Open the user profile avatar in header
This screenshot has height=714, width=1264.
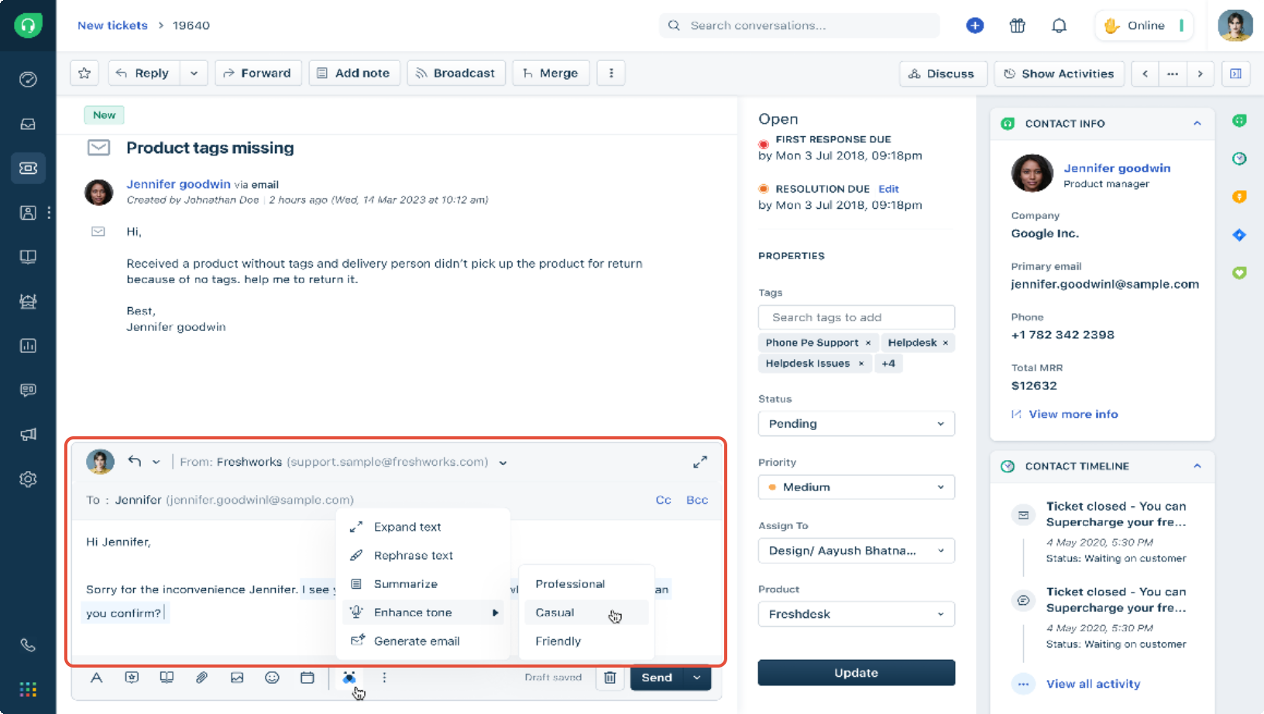point(1235,26)
